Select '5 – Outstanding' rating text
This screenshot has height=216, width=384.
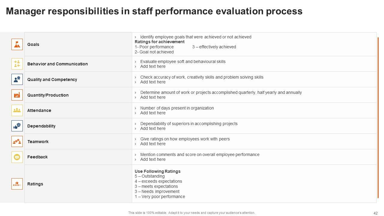pyautogui.click(x=149, y=176)
